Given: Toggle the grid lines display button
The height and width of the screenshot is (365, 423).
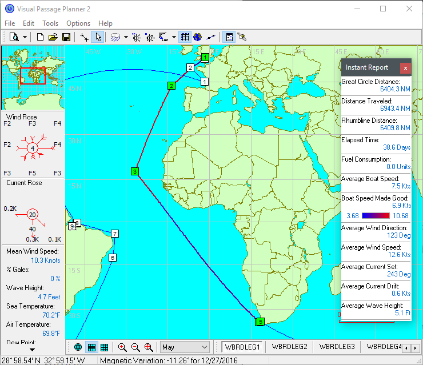Looking at the screenshot, I should click(x=185, y=37).
